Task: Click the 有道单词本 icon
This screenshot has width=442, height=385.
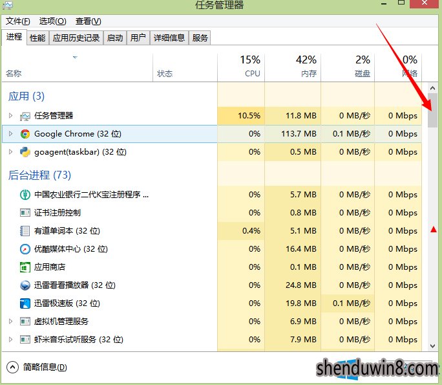Action: [25, 231]
